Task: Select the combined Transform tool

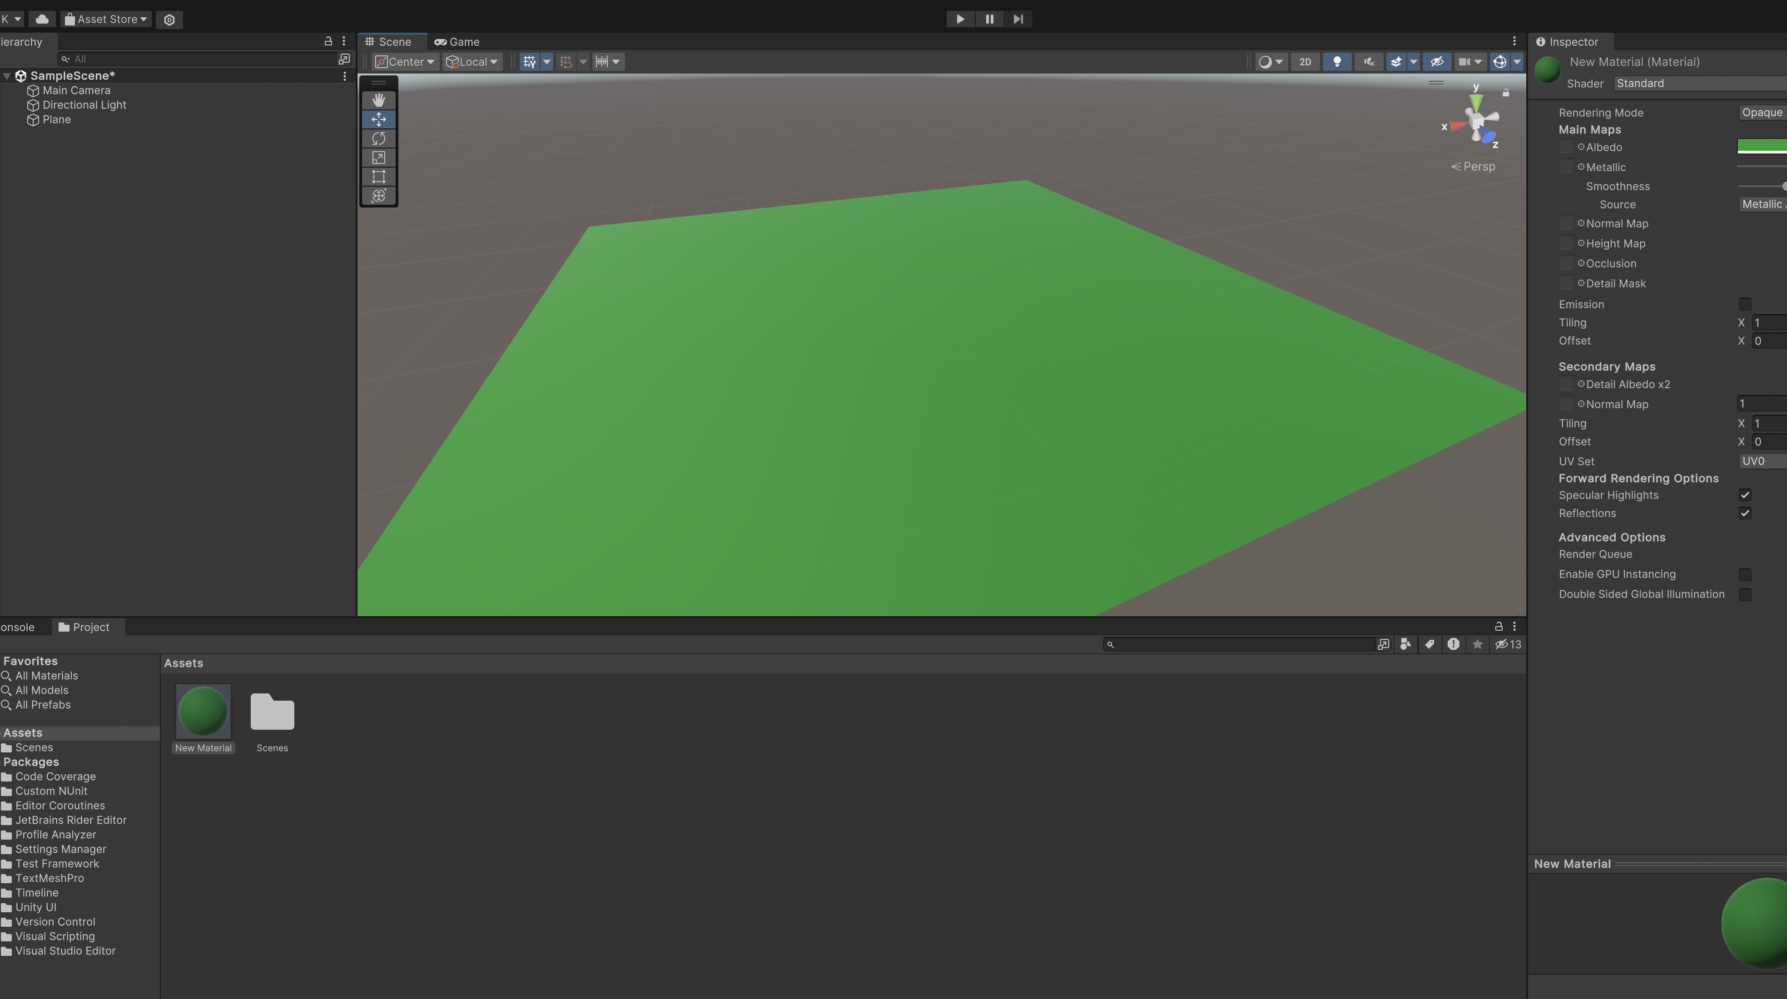Action: [379, 196]
